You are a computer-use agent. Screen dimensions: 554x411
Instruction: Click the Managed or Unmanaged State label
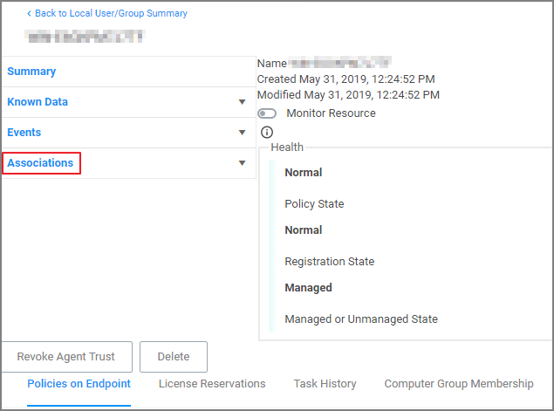(361, 319)
